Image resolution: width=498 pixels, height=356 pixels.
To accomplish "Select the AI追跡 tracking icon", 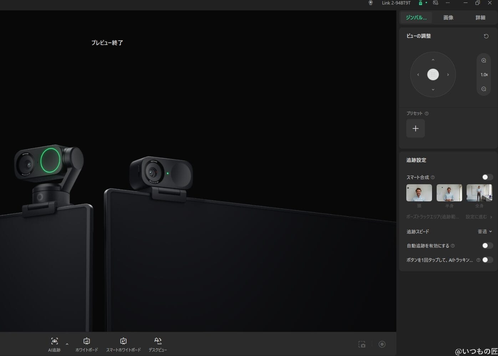I will (x=54, y=341).
